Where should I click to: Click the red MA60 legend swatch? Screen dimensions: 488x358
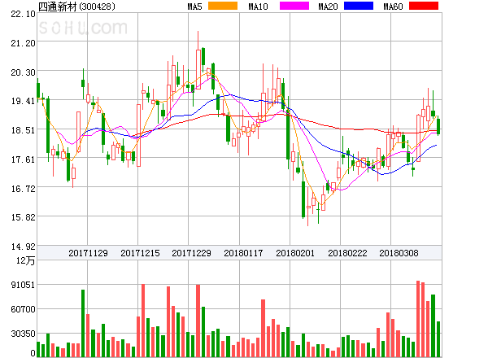pyautogui.click(x=424, y=6)
